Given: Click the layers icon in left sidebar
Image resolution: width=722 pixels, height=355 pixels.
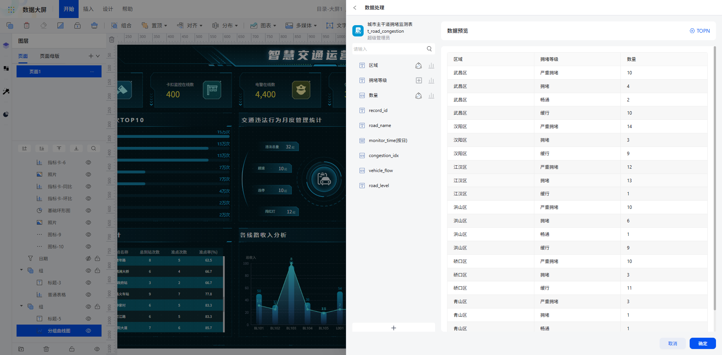Looking at the screenshot, I should point(6,45).
